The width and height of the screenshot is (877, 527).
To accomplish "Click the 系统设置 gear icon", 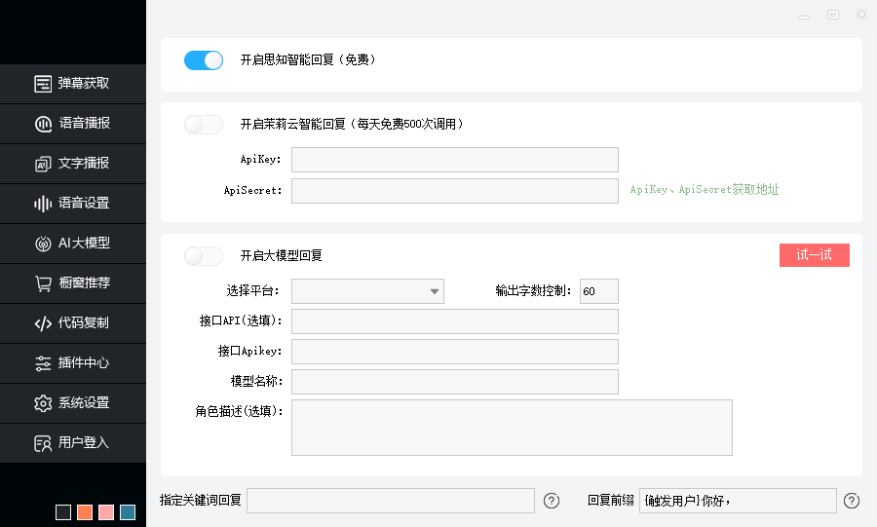I will click(43, 403).
